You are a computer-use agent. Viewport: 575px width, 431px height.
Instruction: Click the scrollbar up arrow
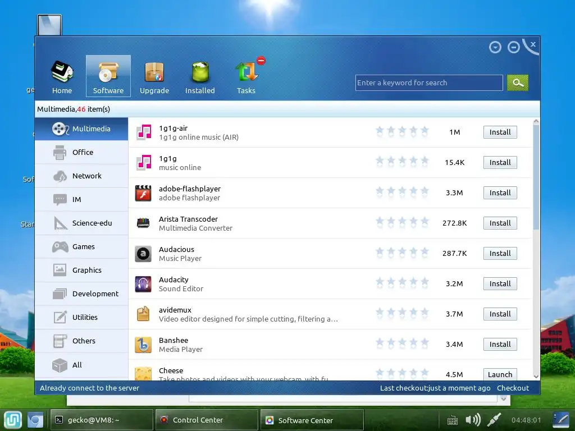(x=536, y=121)
